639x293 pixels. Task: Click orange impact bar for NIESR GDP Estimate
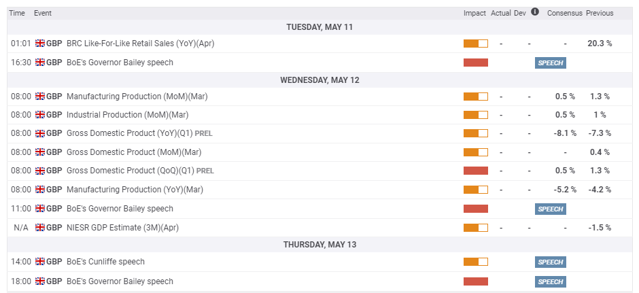coord(476,228)
